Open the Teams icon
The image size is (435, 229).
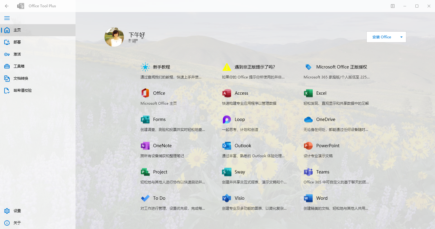coord(308,172)
